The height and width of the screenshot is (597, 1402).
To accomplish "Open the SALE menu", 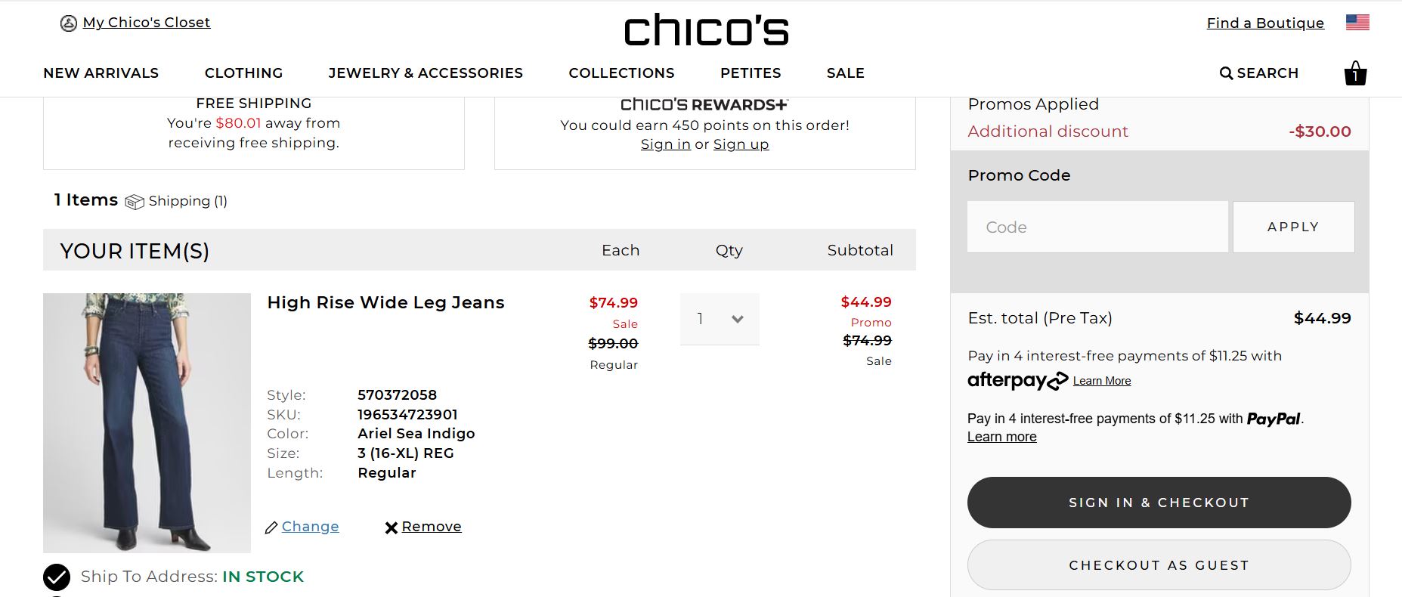I will (x=845, y=73).
